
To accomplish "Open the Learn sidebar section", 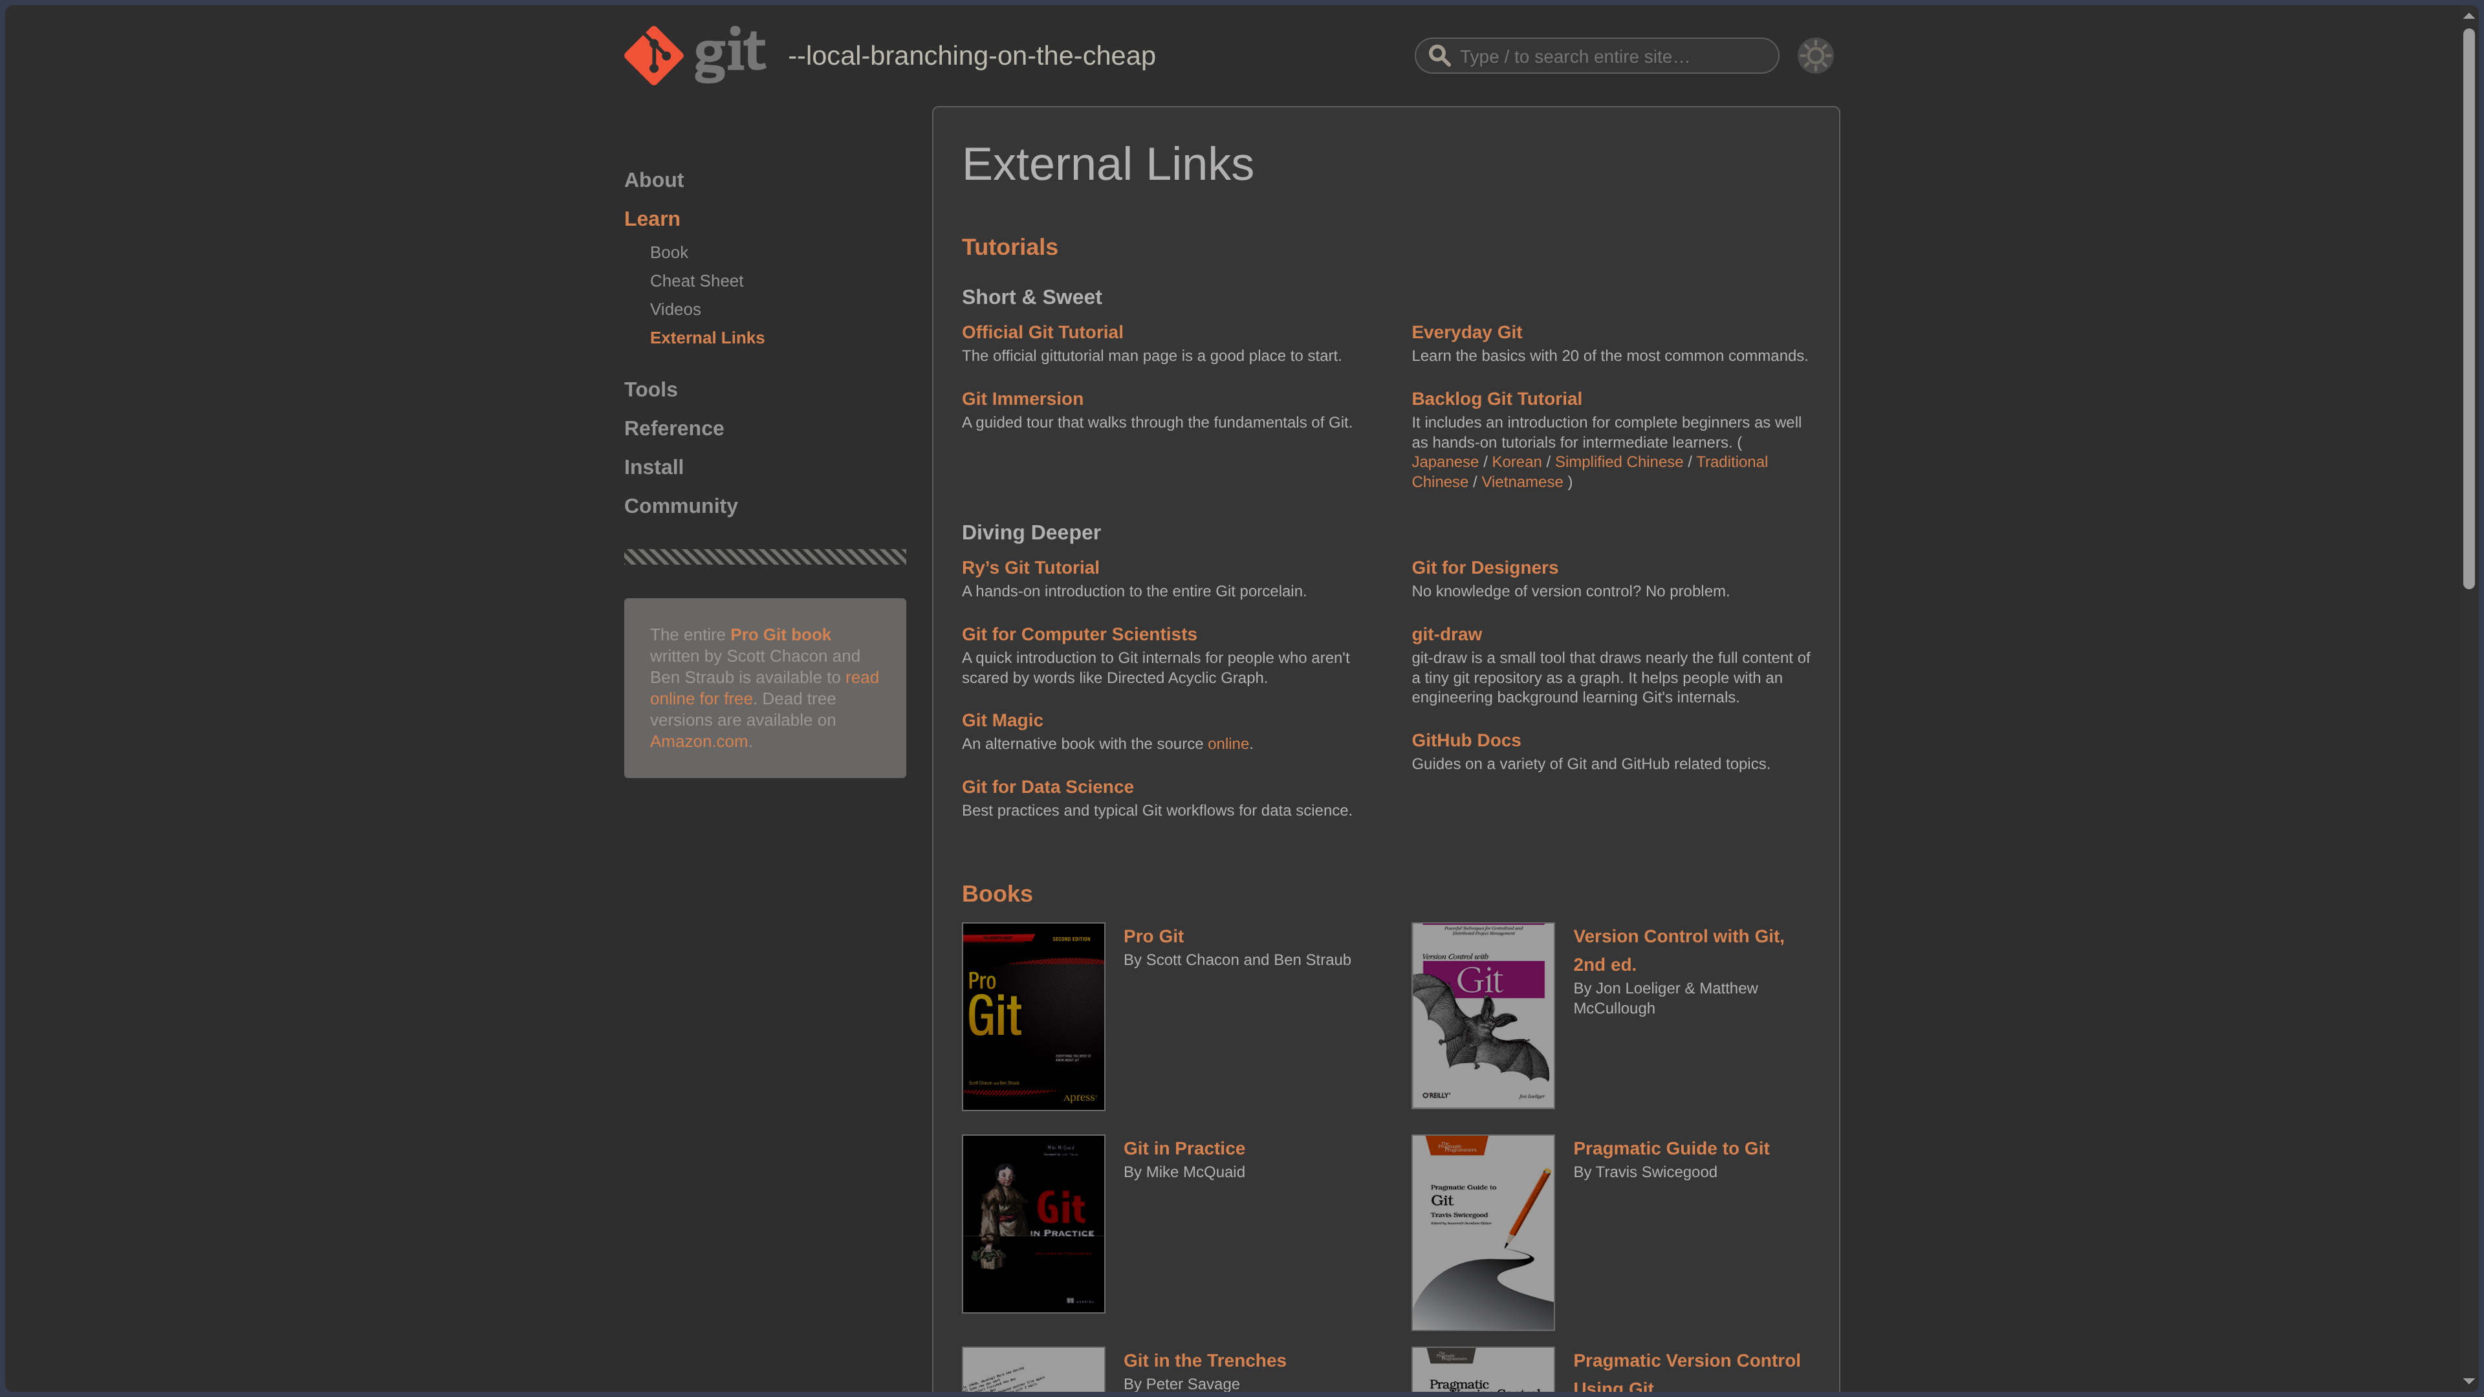I will (x=652, y=219).
